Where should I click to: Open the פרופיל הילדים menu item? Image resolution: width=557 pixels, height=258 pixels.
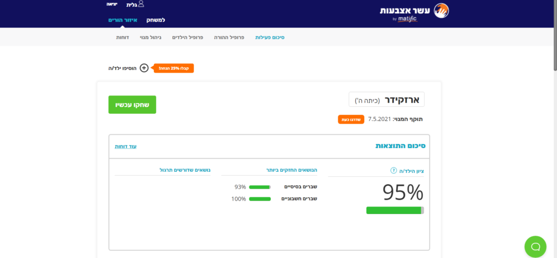coord(187,37)
